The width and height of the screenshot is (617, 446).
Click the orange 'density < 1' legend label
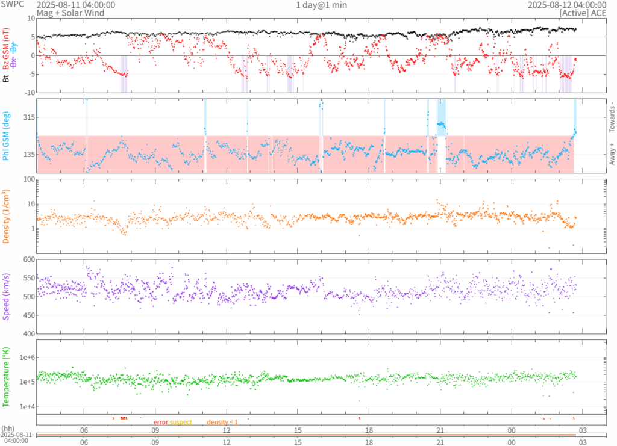[x=222, y=422]
